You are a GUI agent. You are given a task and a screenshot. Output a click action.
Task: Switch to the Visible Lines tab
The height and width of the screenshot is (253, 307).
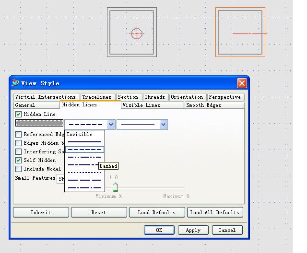point(153,105)
